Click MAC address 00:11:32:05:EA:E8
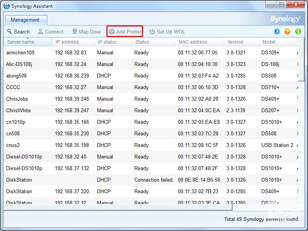 (x=199, y=122)
